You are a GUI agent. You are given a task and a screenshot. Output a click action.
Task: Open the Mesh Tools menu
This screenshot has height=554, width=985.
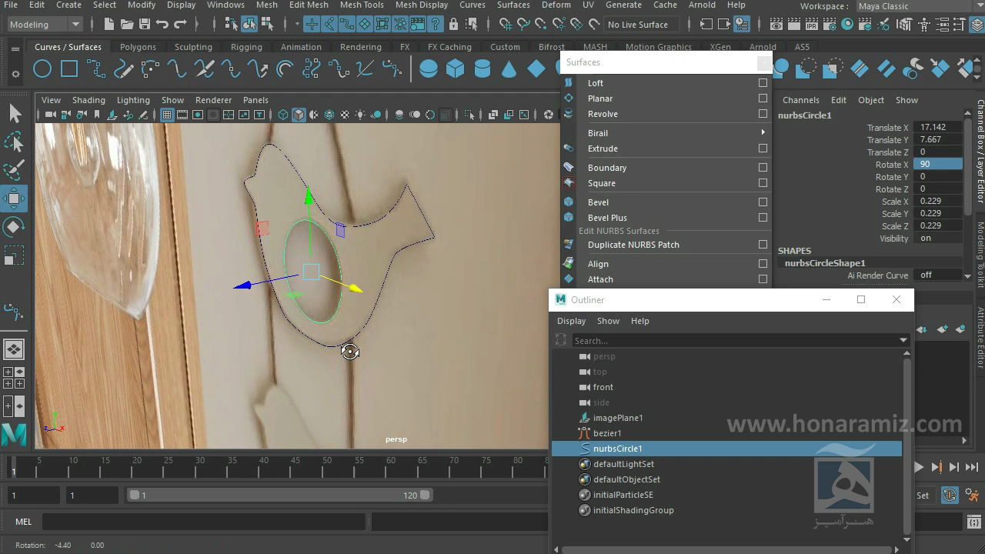coord(362,5)
